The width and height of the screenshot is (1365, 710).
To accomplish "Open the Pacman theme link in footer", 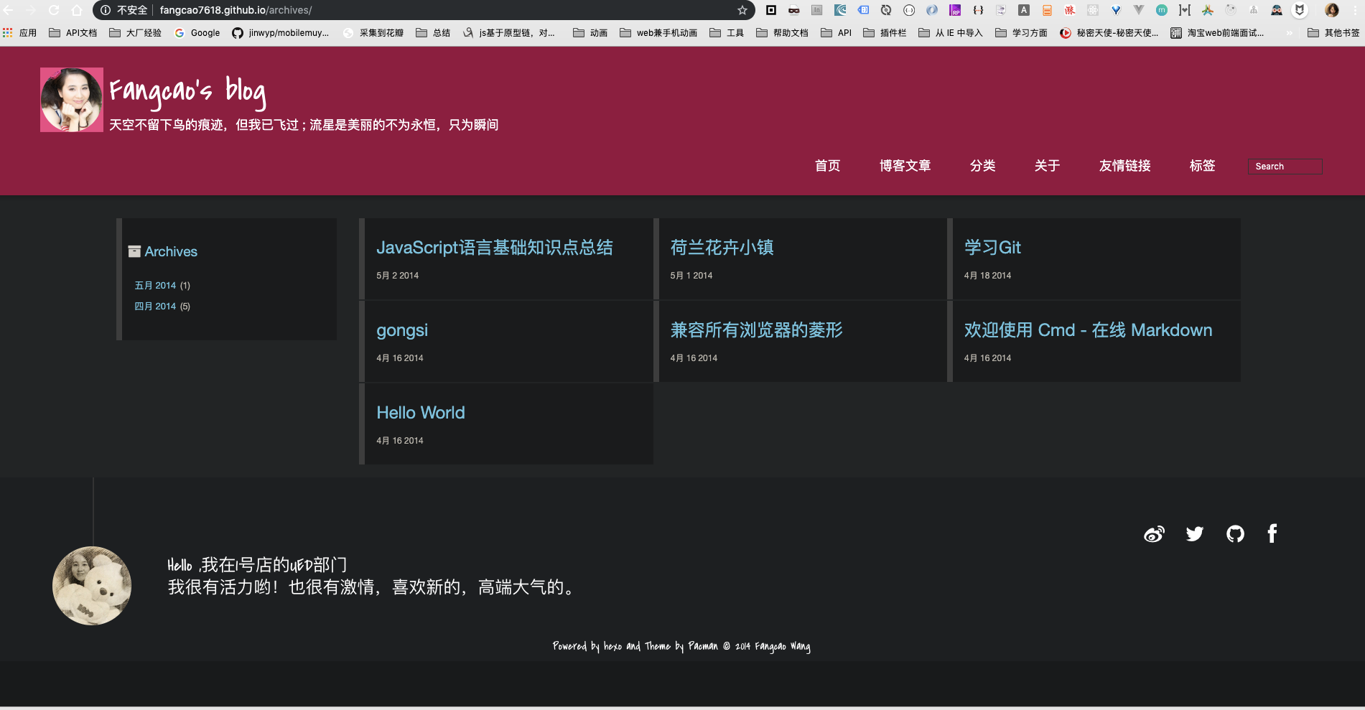I will click(703, 646).
